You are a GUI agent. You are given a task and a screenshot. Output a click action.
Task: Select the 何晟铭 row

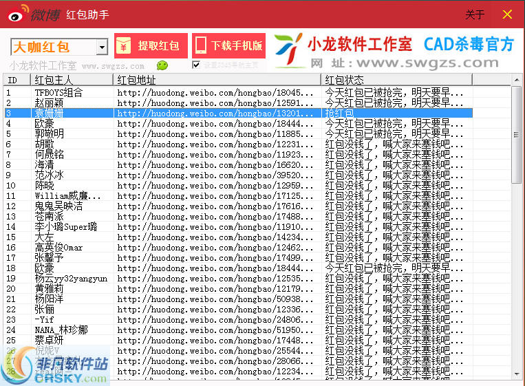238,155
